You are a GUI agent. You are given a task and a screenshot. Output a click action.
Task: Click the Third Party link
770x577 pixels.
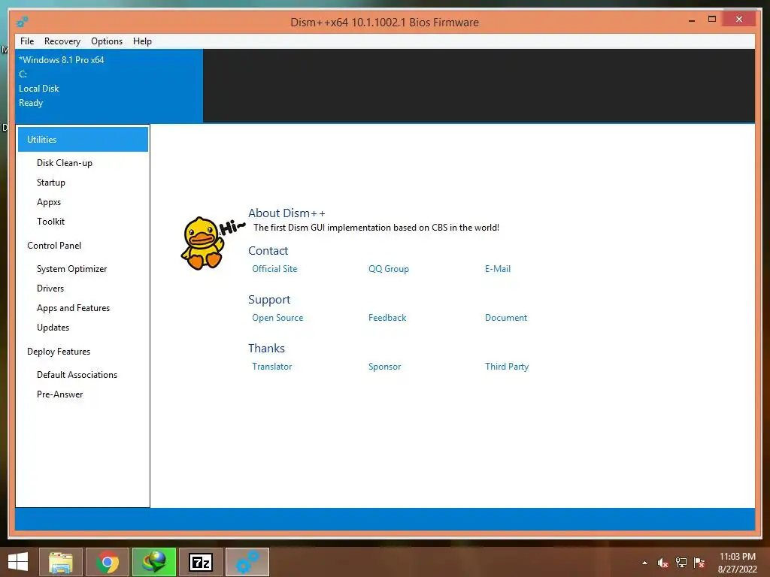[507, 367]
